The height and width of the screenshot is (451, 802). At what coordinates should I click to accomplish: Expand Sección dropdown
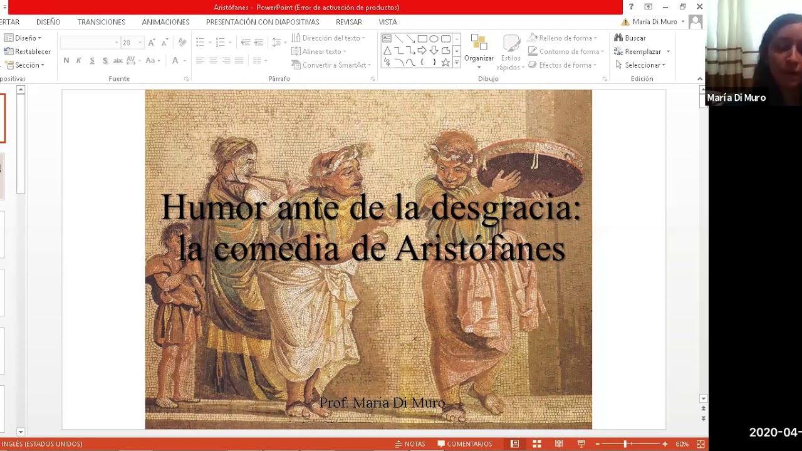(24, 65)
